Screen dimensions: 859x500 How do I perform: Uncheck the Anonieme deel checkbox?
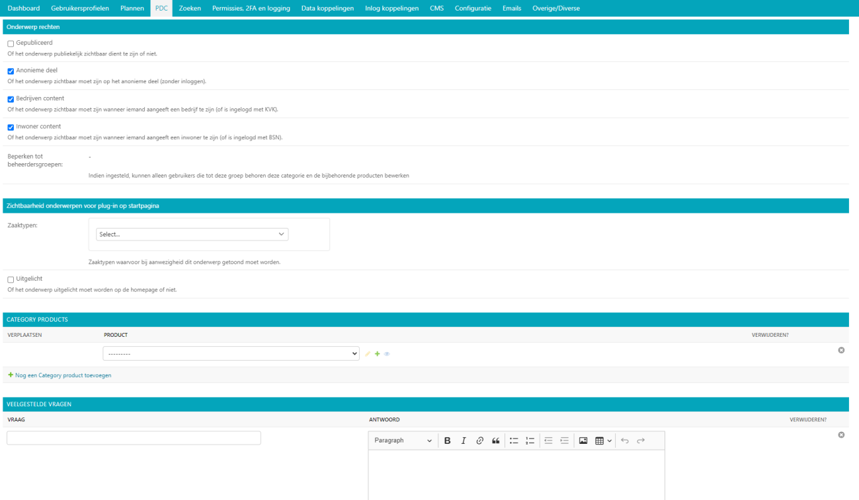point(11,71)
